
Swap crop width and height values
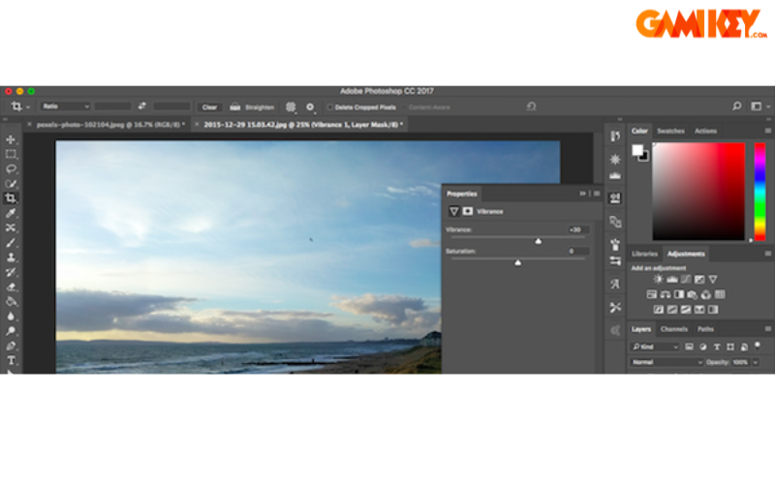click(x=141, y=106)
